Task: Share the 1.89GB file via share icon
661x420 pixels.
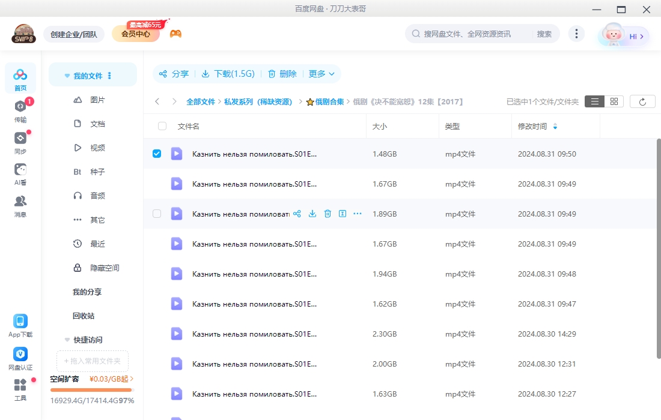Action: coord(296,213)
